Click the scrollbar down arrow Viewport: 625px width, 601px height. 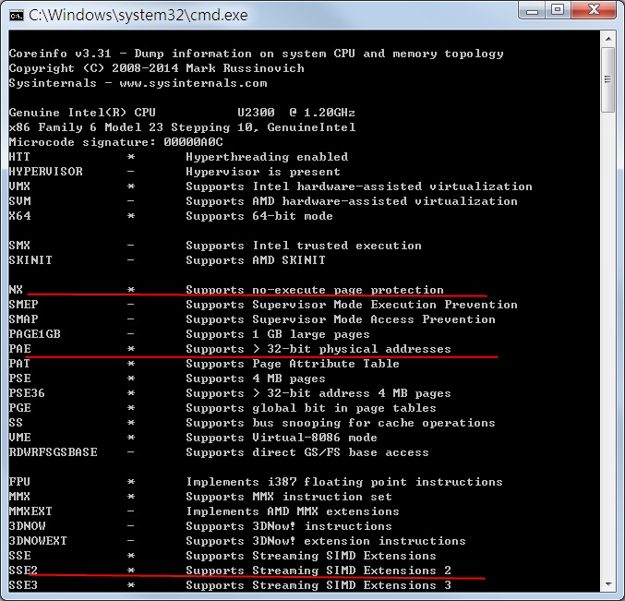coord(608,584)
